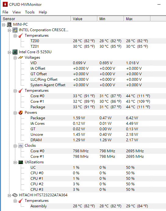Image resolution: width=166 pixels, height=211 pixels.
Task: Open the View menu
Action: click(x=17, y=12)
